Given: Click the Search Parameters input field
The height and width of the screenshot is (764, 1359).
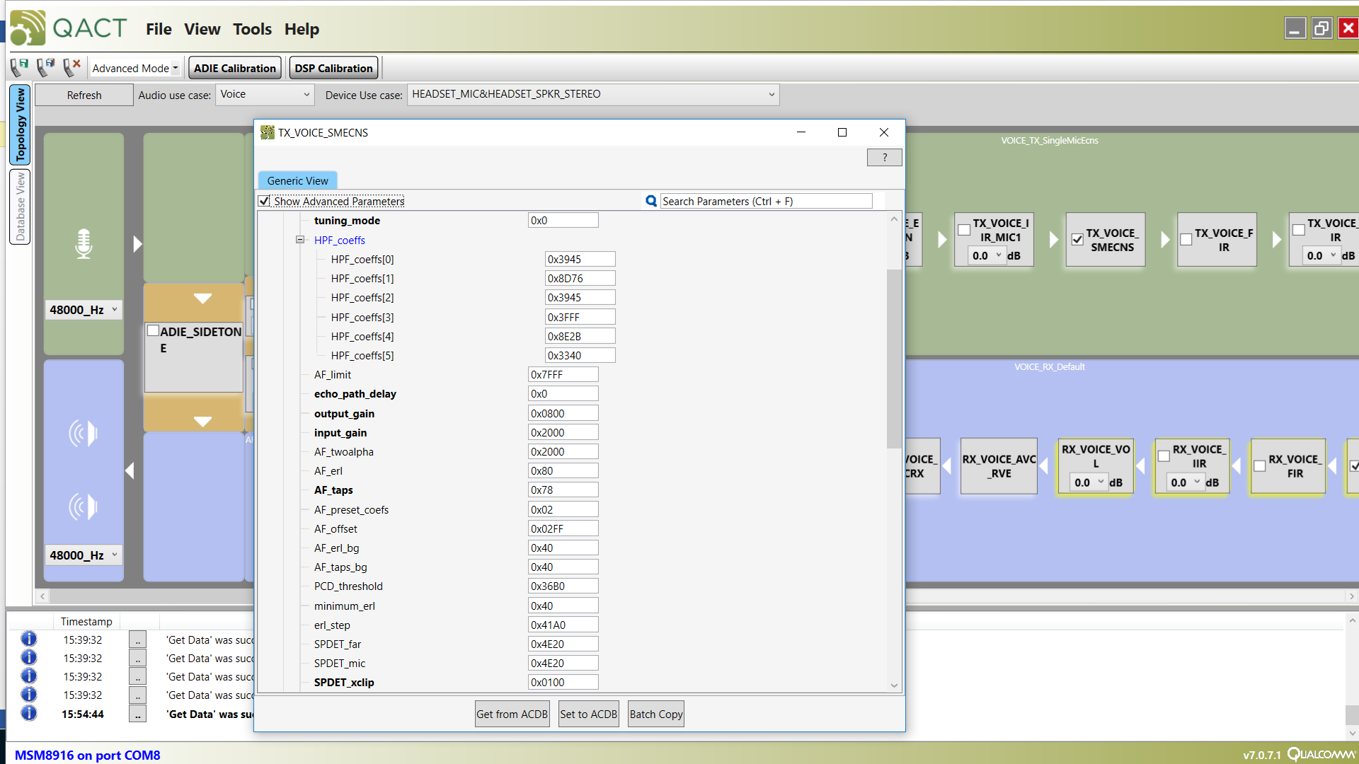Looking at the screenshot, I should tap(766, 201).
